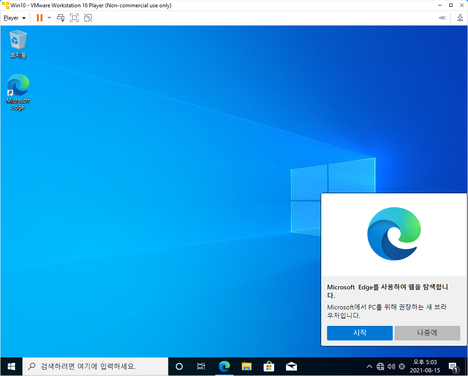Image resolution: width=468 pixels, height=376 pixels.
Task: Open Microsoft Store from taskbar
Action: (x=269, y=366)
